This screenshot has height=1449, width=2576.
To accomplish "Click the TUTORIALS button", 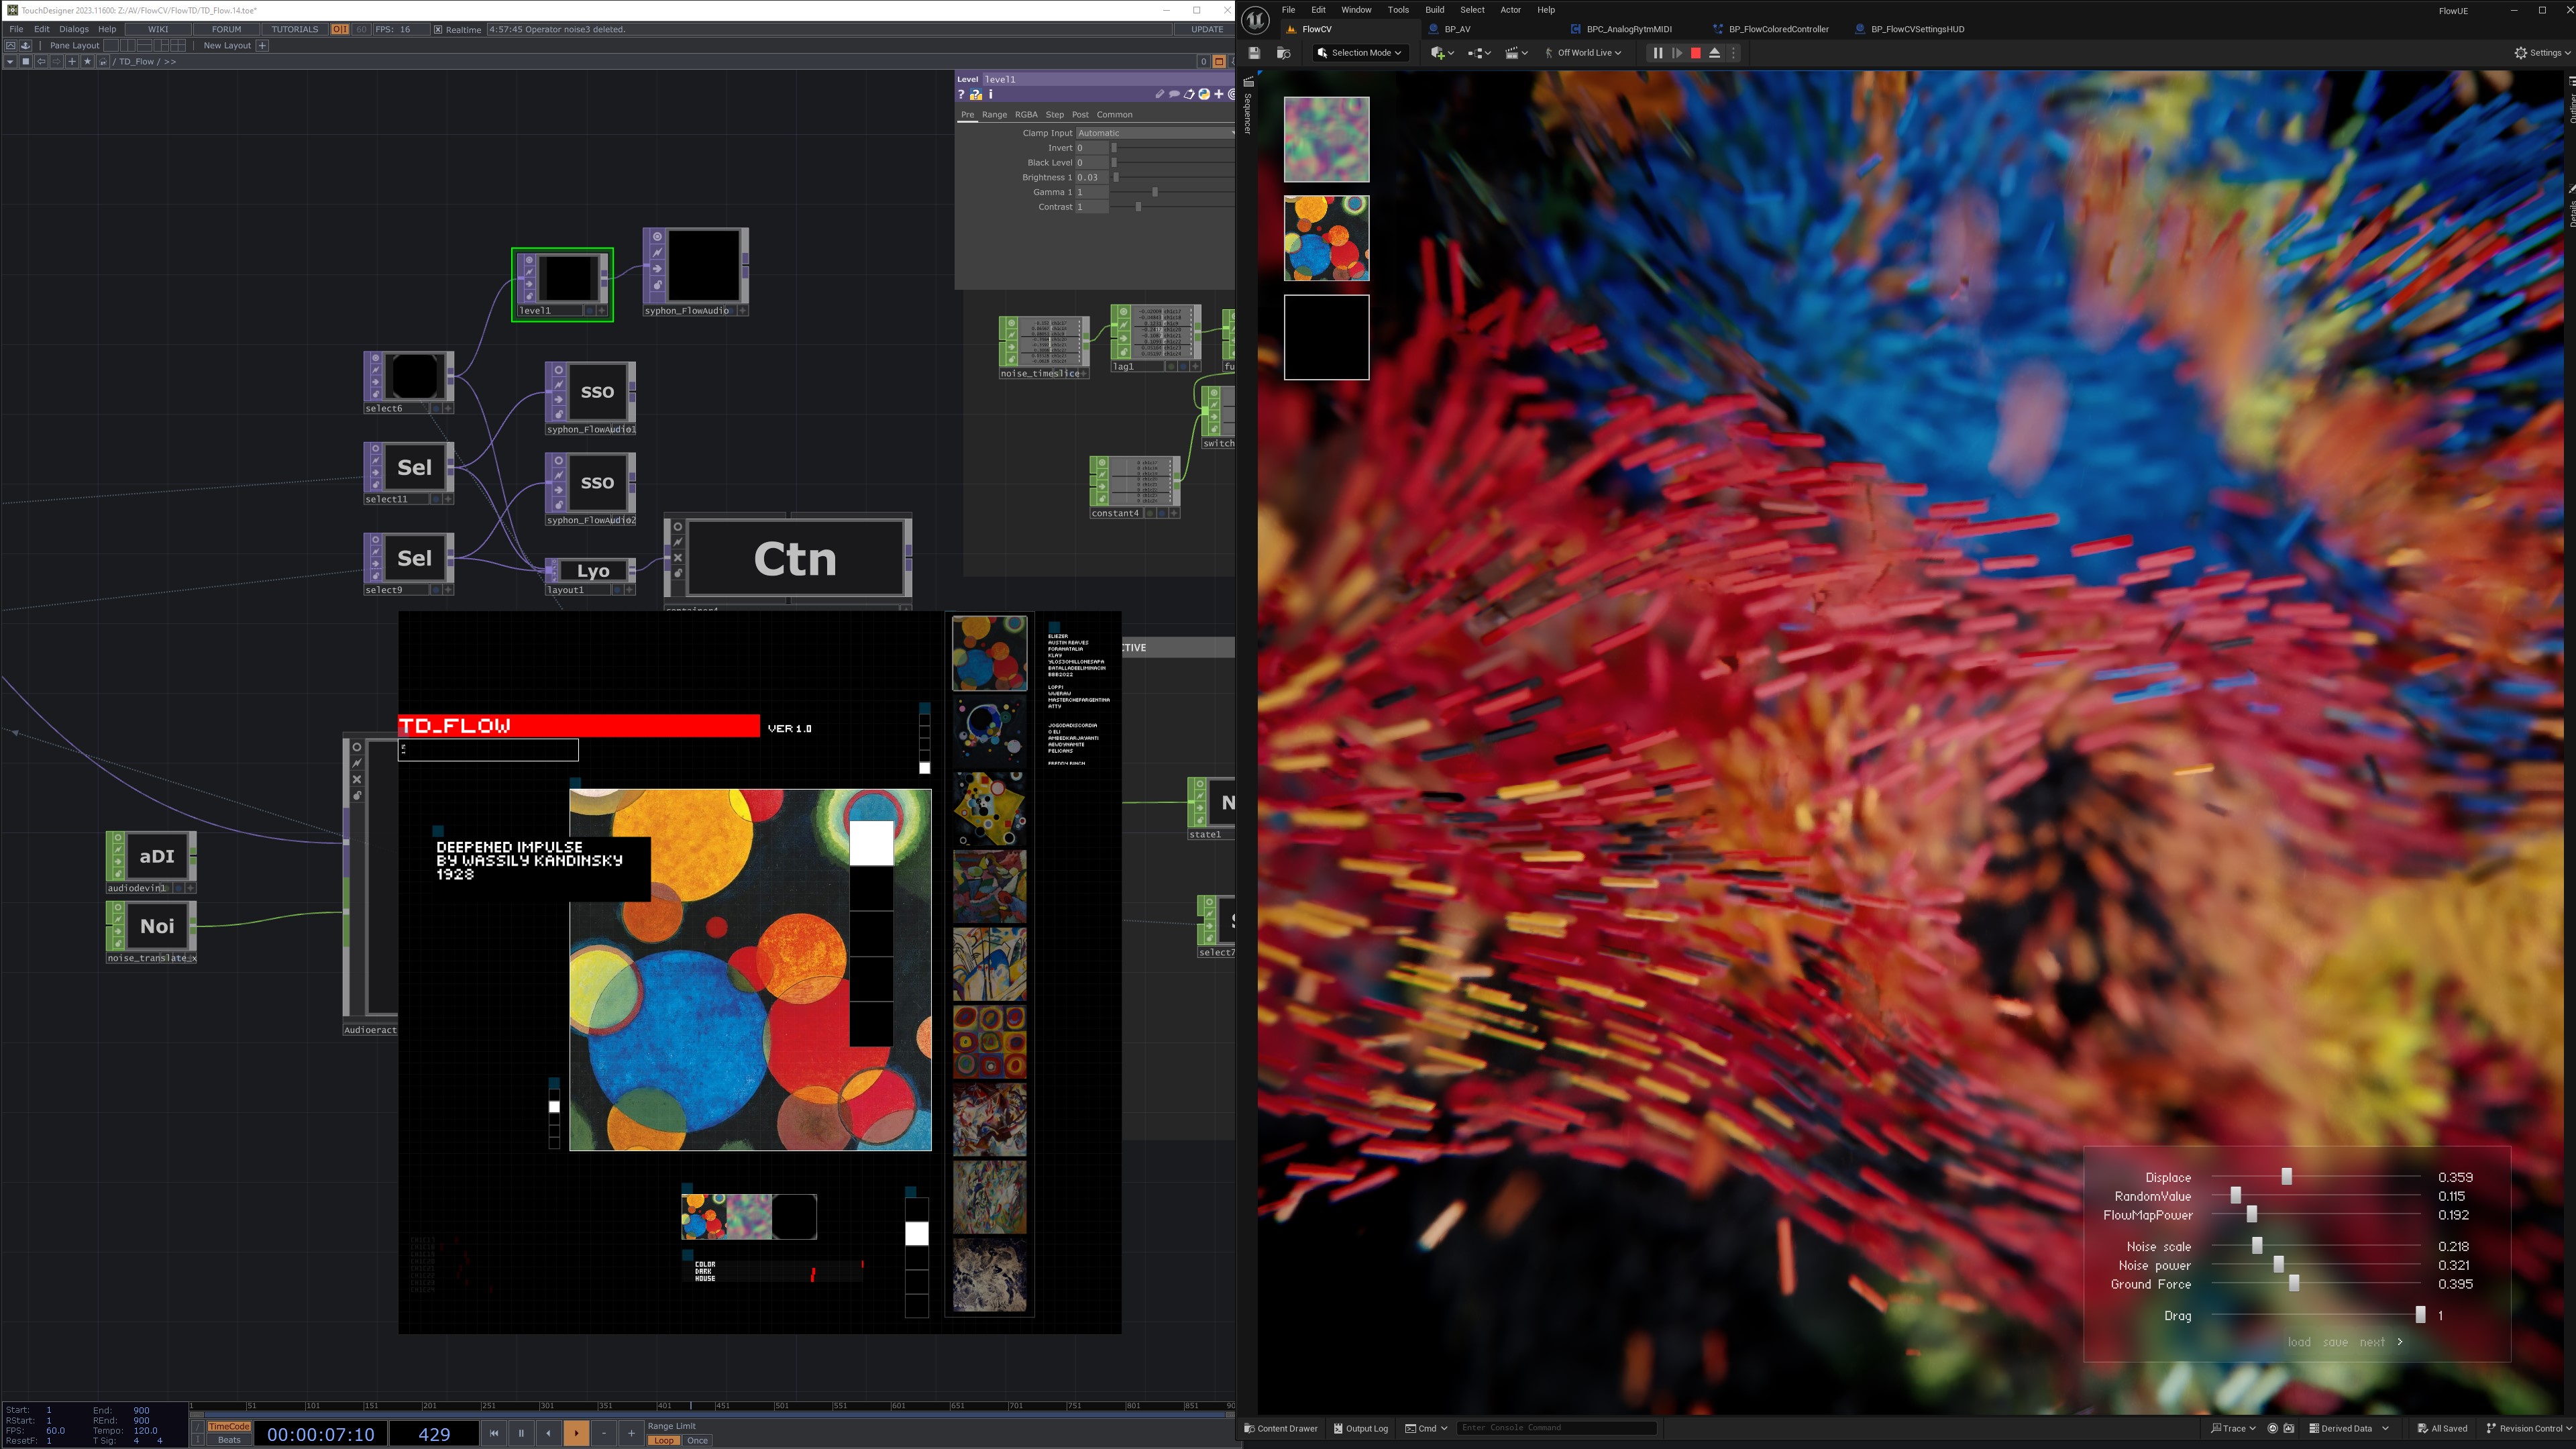I will pos(294,29).
